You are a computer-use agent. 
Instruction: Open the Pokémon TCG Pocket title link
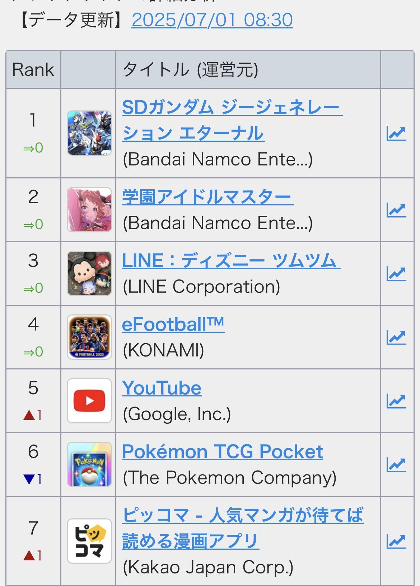[223, 452]
